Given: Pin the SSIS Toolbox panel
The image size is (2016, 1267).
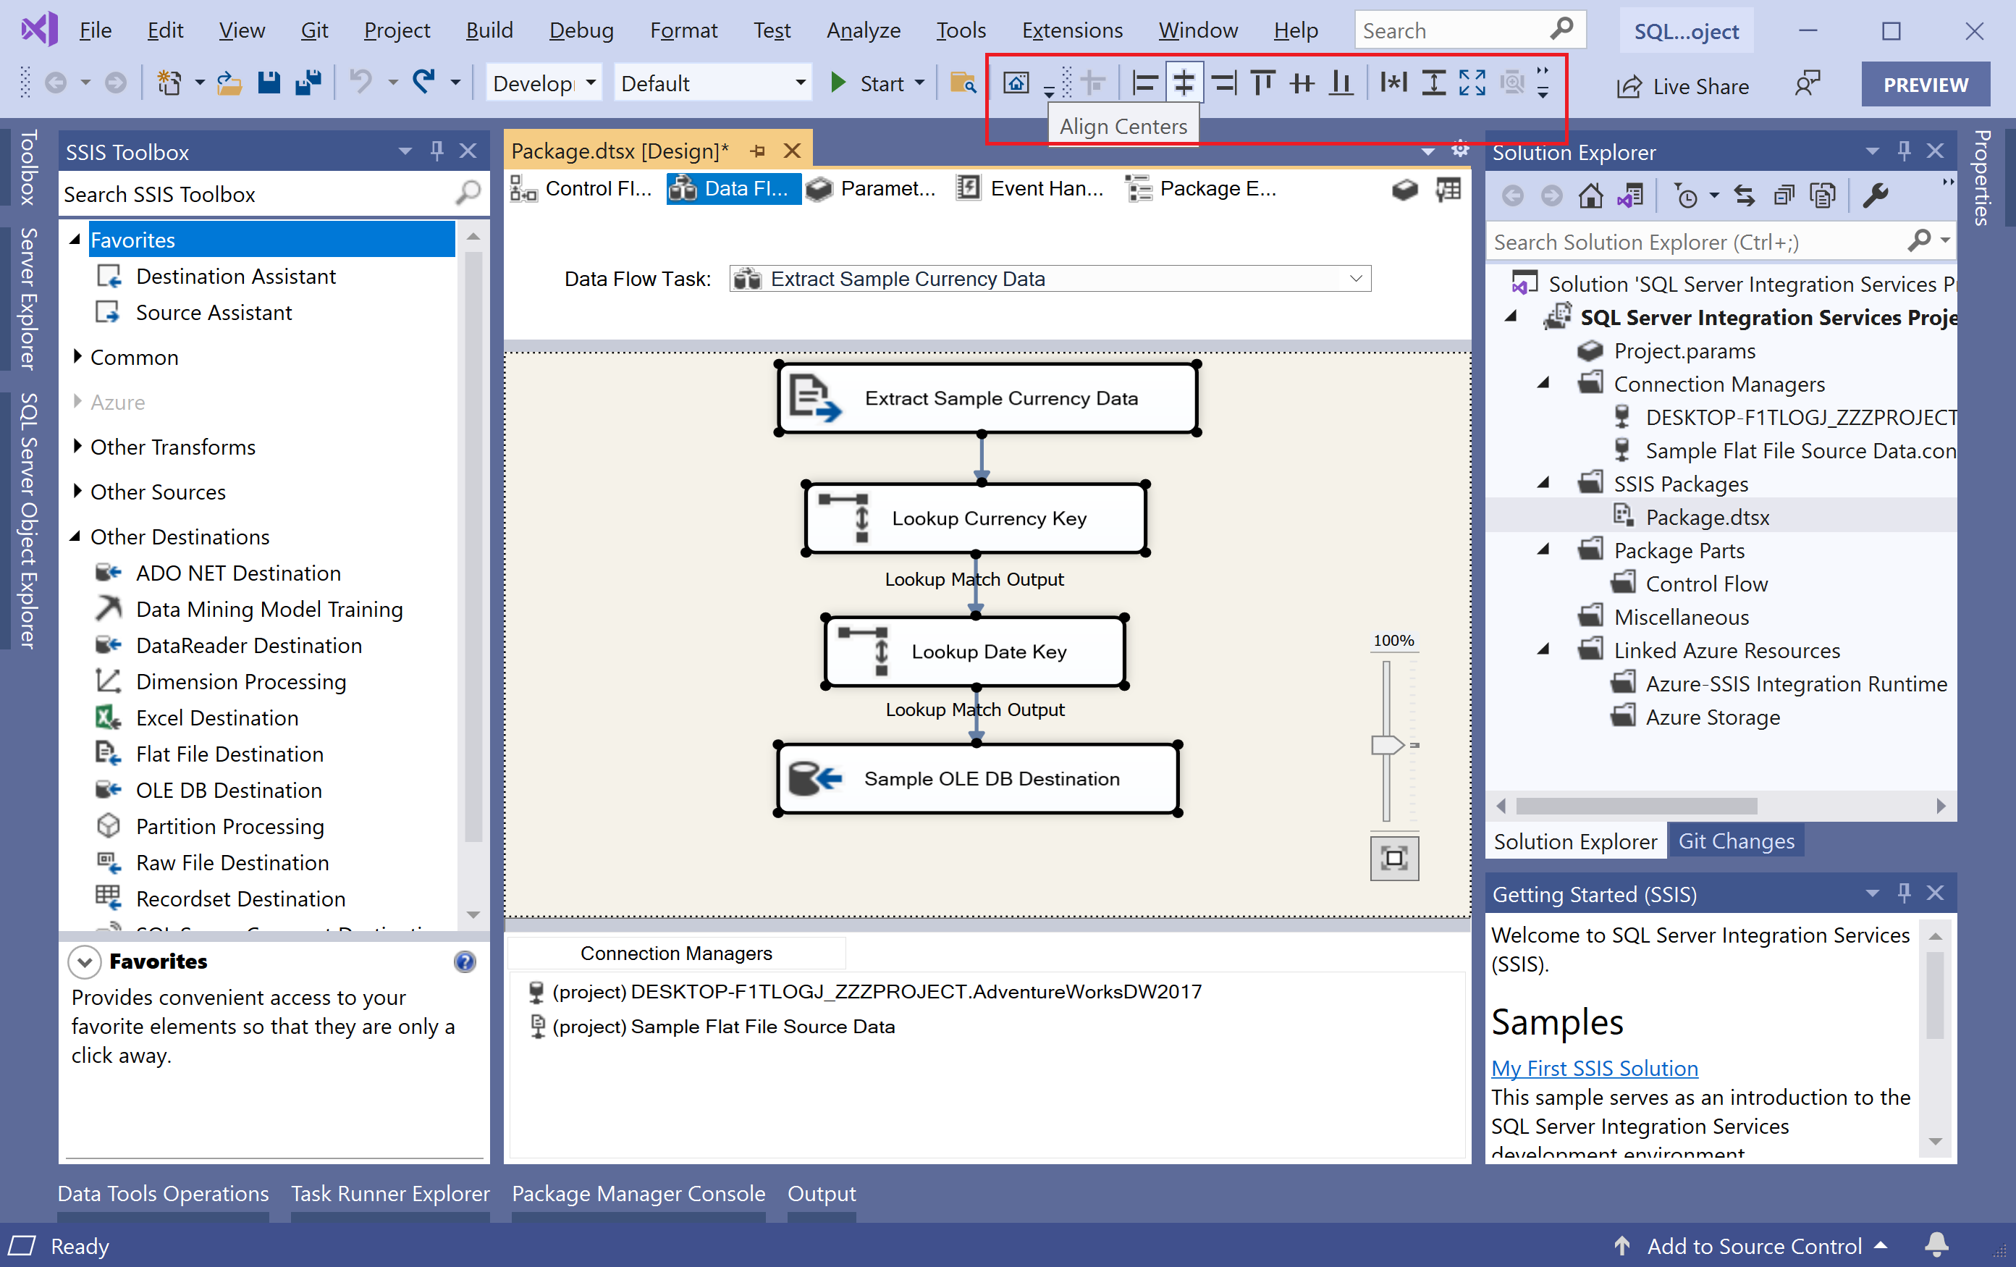Looking at the screenshot, I should pos(436,151).
